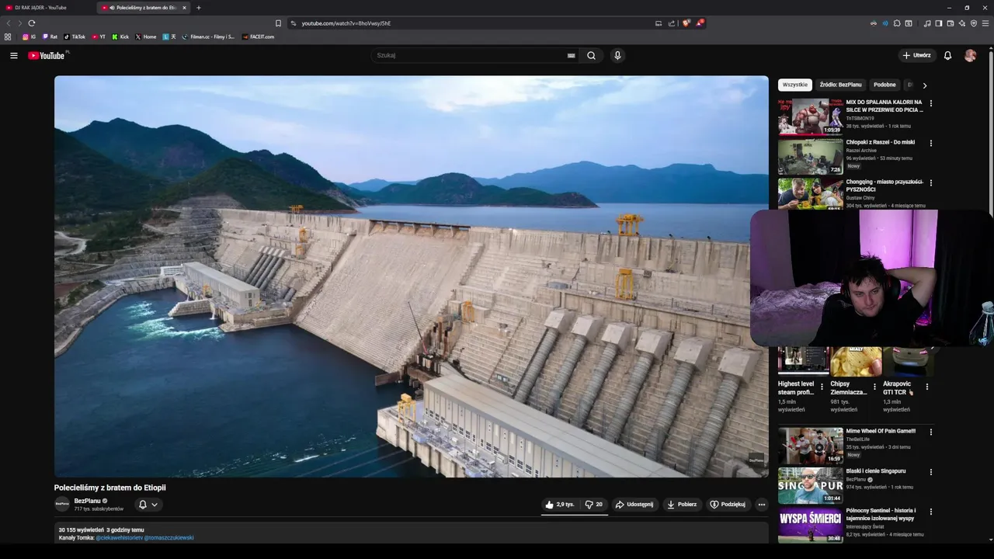Open Kick bookmark
Screen dimensions: 994x559
(120, 36)
